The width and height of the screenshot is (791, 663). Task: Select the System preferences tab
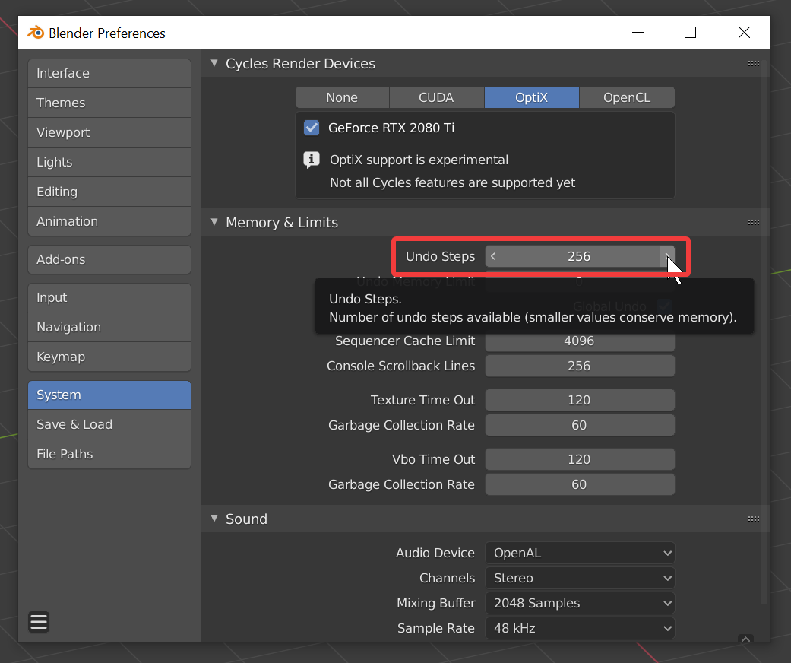(109, 395)
